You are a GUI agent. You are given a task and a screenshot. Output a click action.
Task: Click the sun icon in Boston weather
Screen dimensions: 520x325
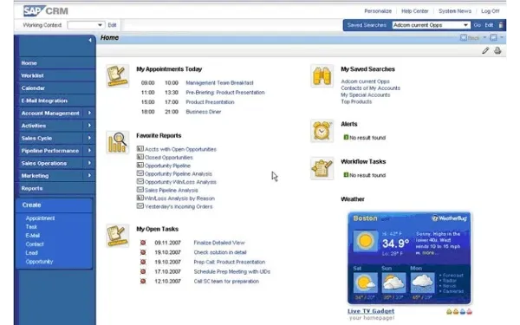pyautogui.click(x=366, y=241)
